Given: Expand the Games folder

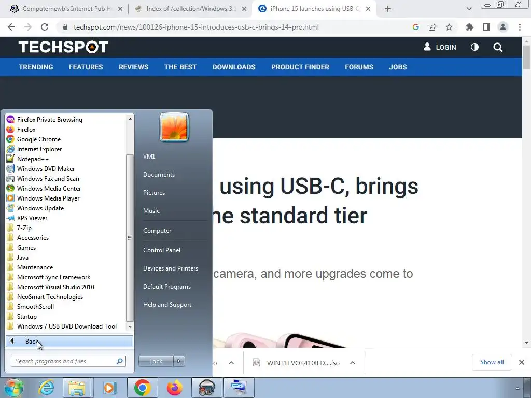Looking at the screenshot, I should coord(26,247).
